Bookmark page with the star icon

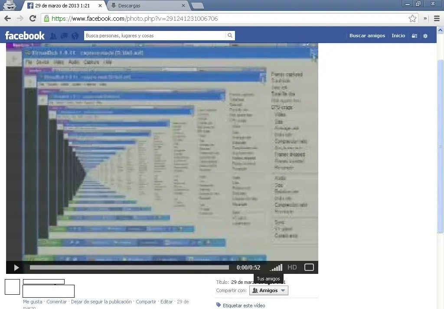tap(412, 19)
